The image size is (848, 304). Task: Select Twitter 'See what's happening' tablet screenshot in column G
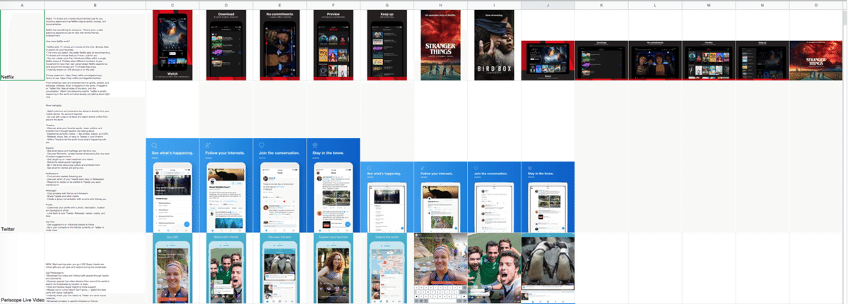387,197
